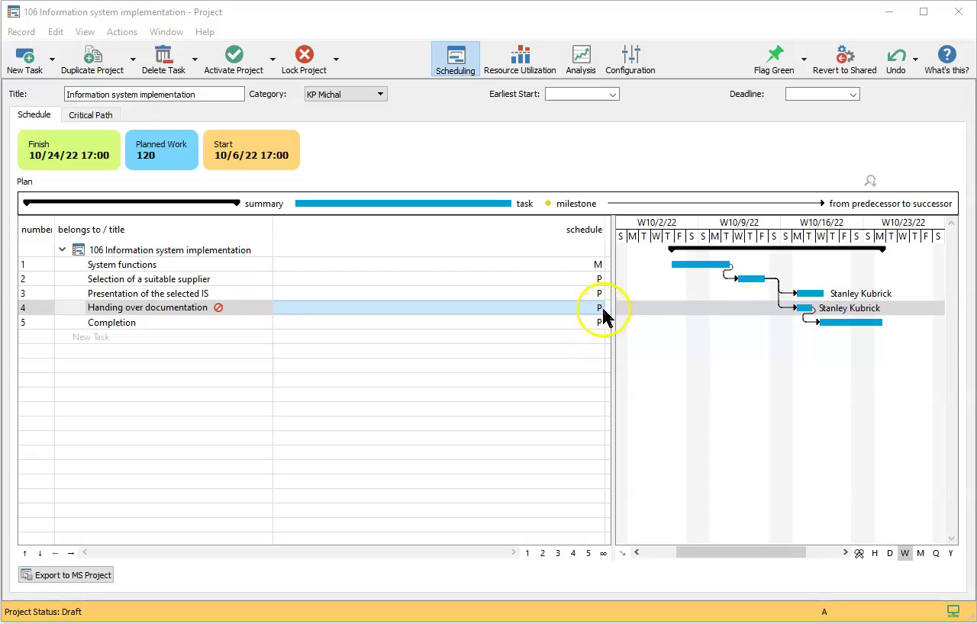This screenshot has width=977, height=624.
Task: Click the Revert to Shared icon
Action: click(844, 56)
